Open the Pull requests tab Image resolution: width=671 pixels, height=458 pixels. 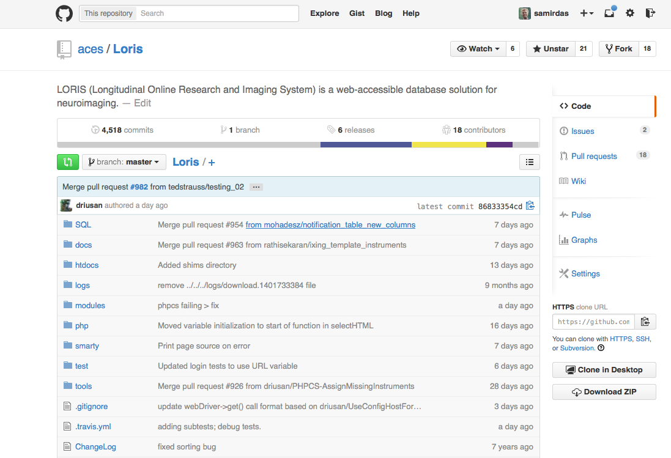[x=593, y=156]
